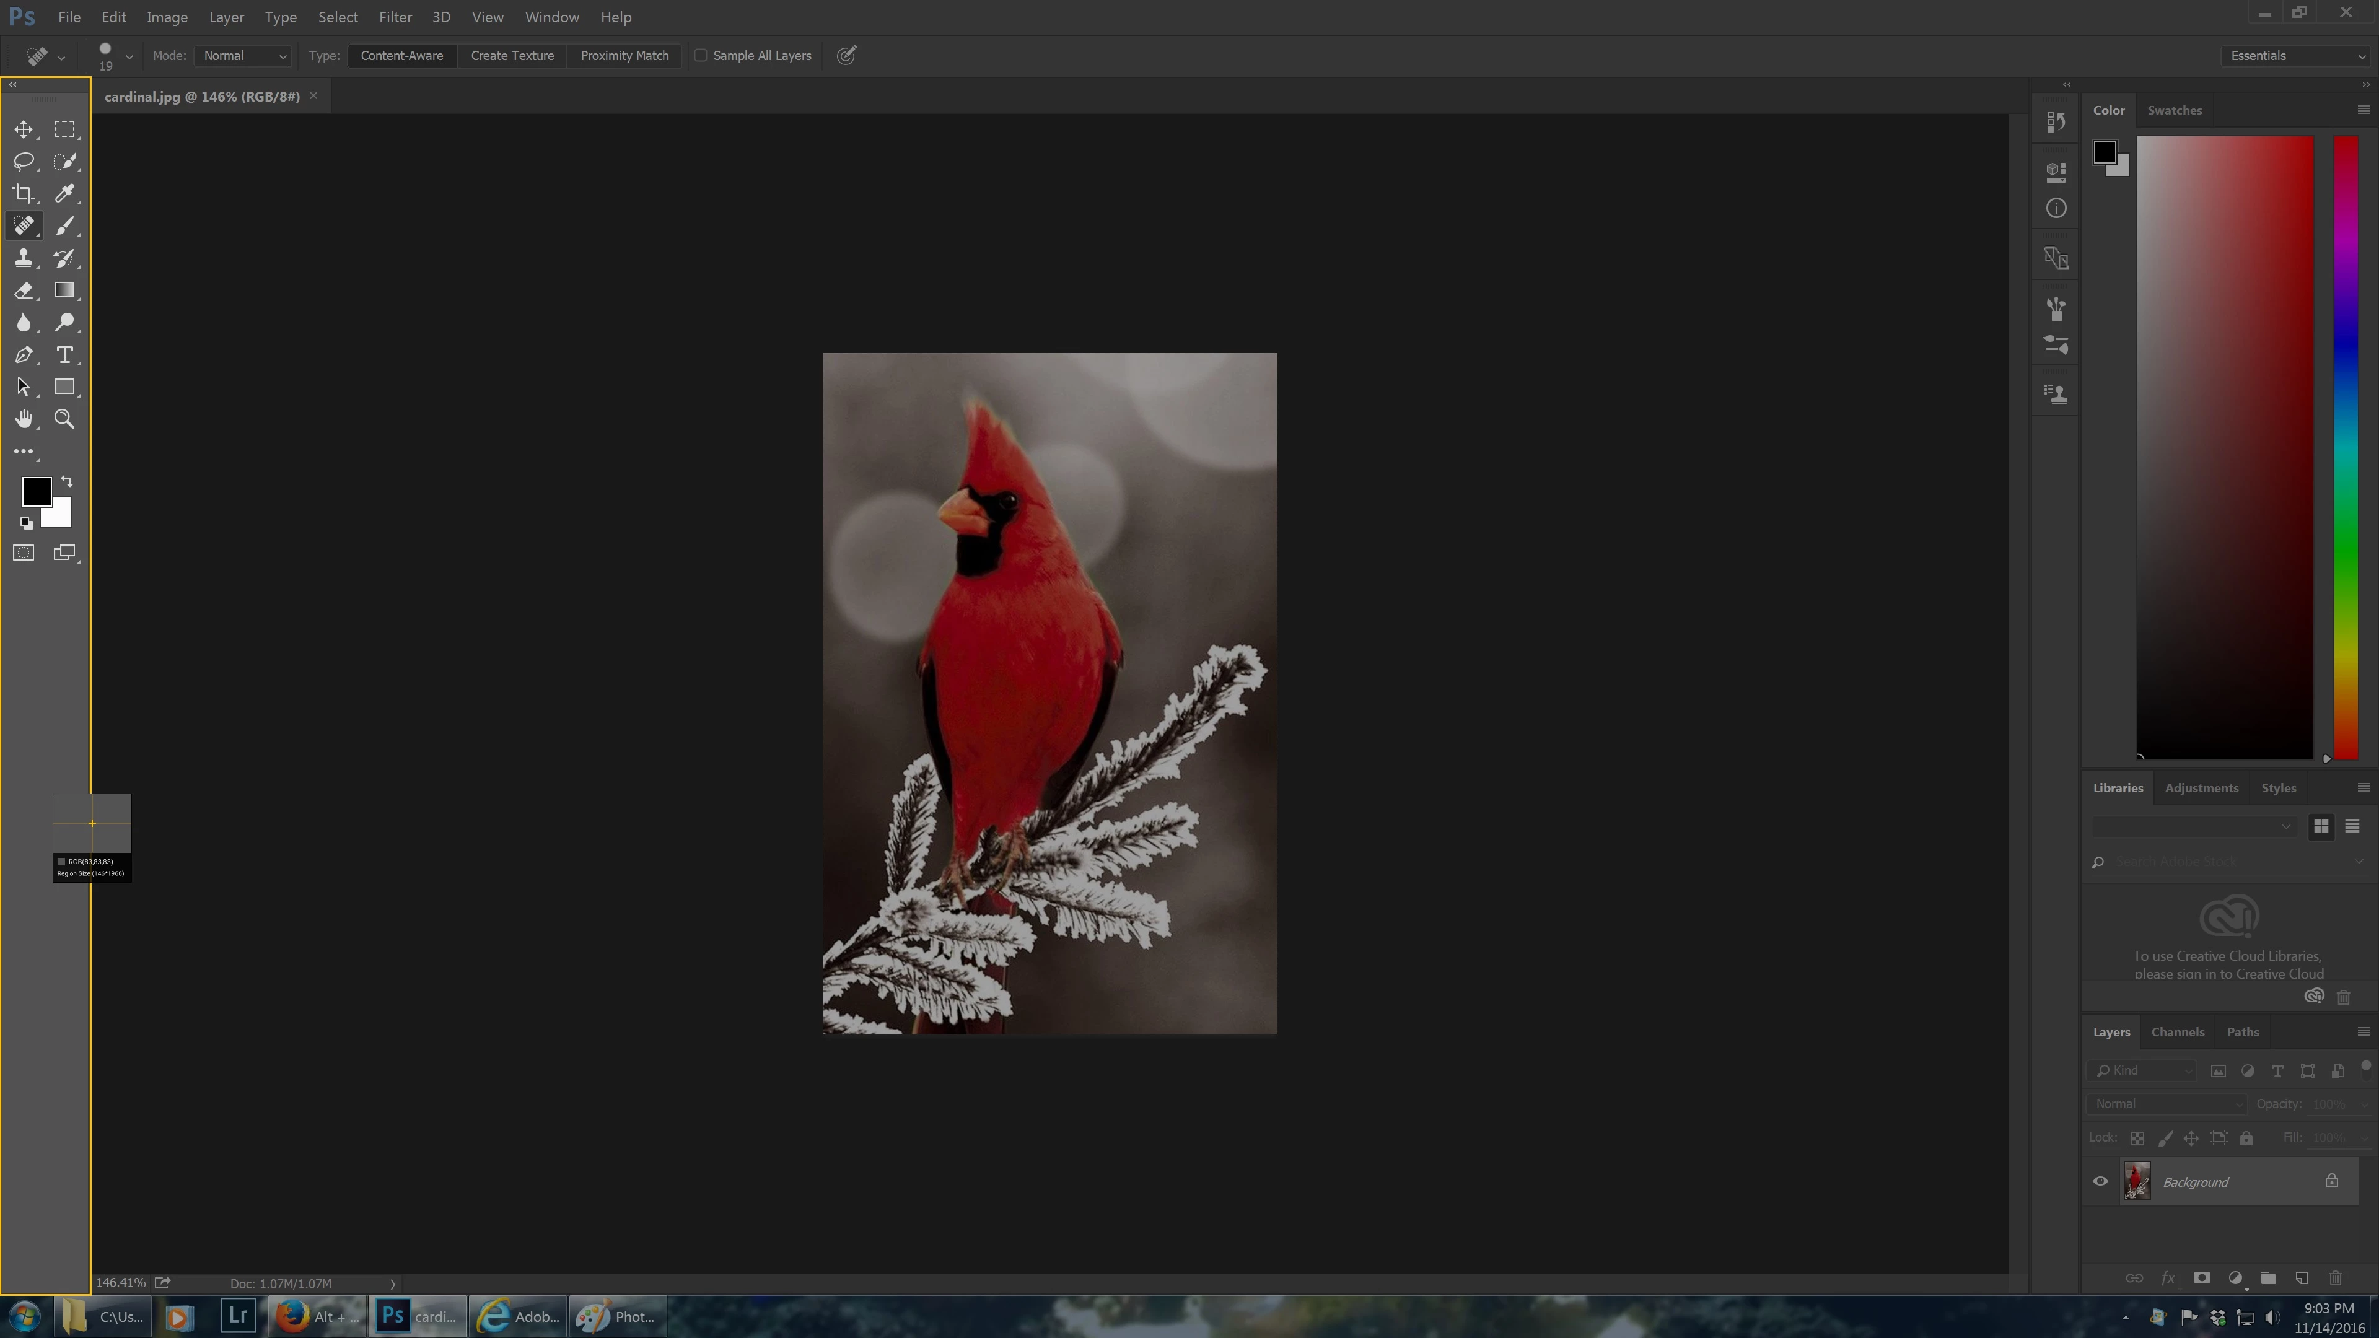Choose the Gradient tool
The height and width of the screenshot is (1338, 2379).
[x=64, y=291]
